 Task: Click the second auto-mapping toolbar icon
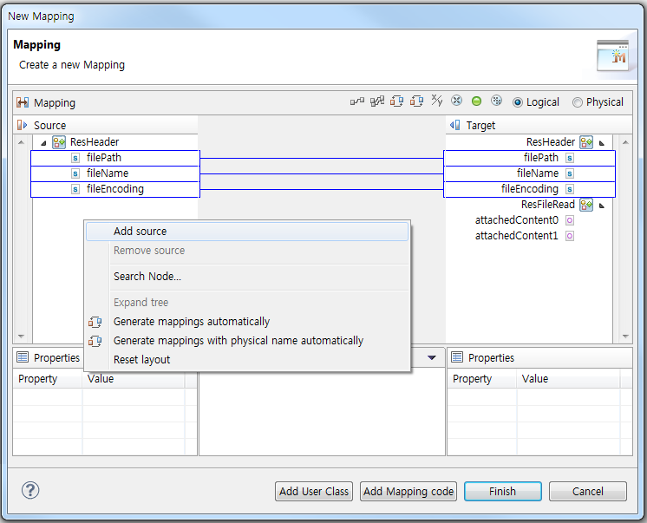click(x=417, y=101)
